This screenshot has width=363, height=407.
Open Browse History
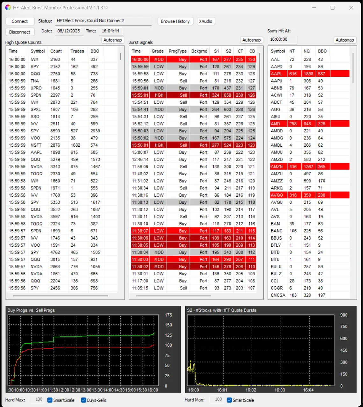175,21
